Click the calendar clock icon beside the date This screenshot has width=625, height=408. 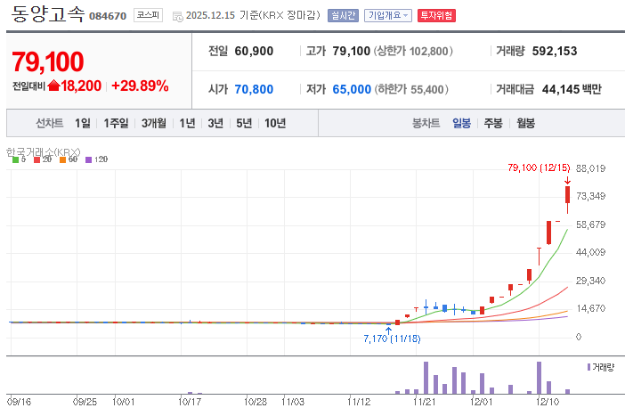(x=178, y=16)
